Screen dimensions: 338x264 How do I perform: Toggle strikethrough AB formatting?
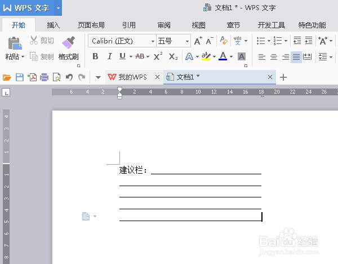(x=140, y=56)
